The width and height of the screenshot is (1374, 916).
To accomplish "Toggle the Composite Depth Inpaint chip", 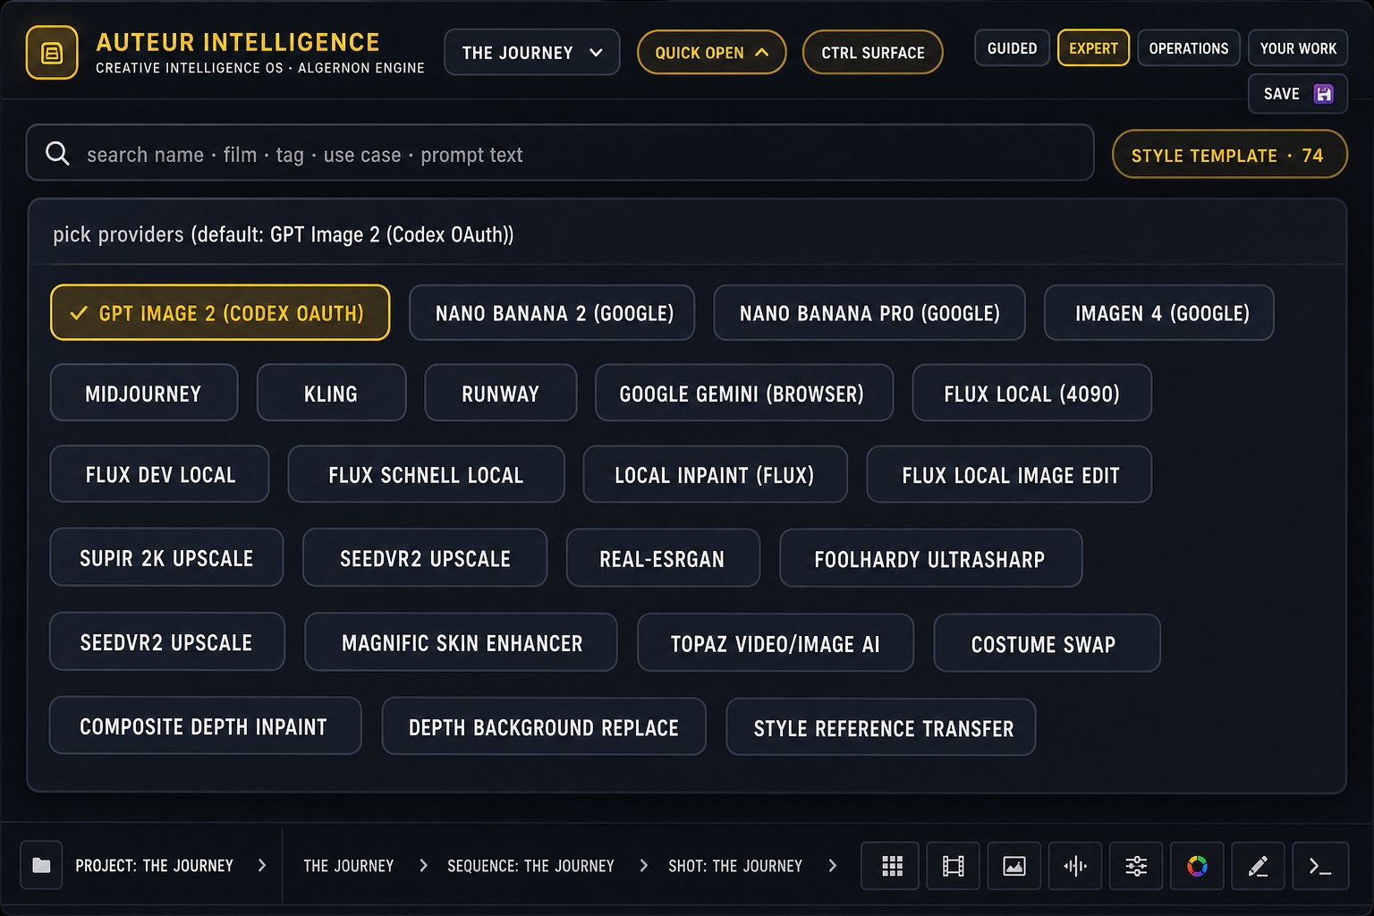I will tap(206, 725).
